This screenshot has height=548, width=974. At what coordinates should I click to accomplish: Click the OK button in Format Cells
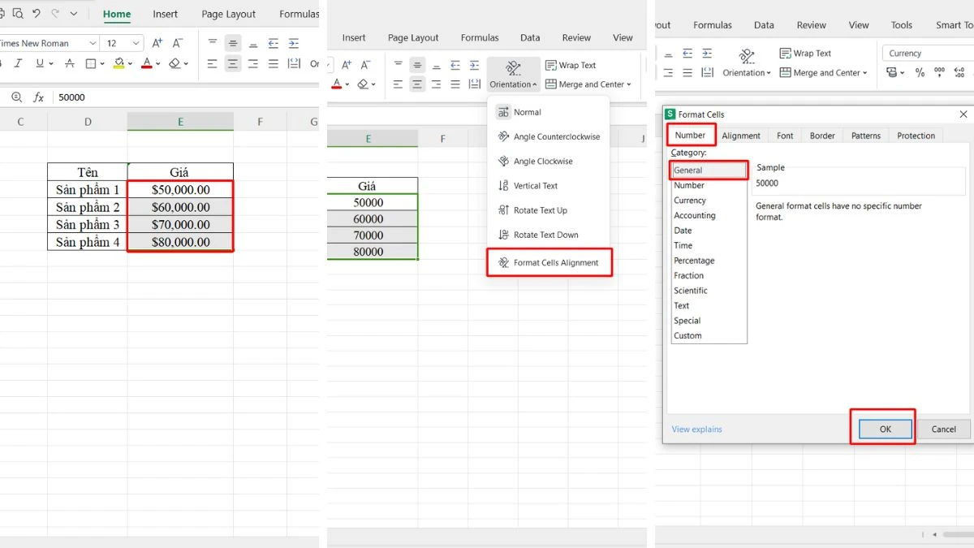(x=885, y=429)
